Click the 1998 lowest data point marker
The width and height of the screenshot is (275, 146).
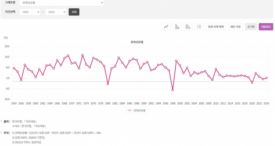[172, 90]
